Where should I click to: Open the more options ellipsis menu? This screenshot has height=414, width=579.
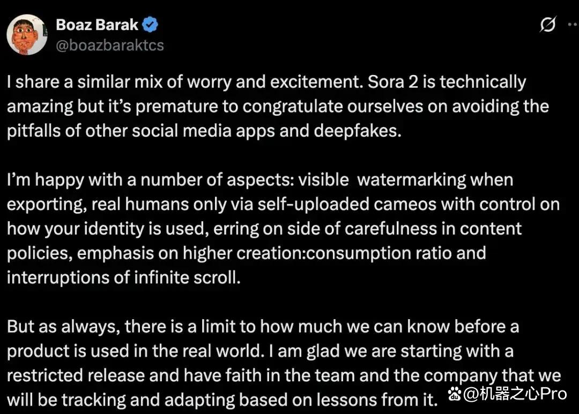[573, 24]
